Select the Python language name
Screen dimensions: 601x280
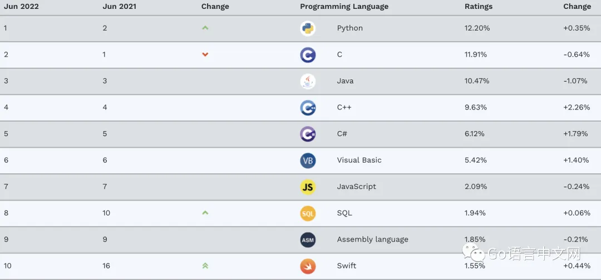click(x=349, y=28)
